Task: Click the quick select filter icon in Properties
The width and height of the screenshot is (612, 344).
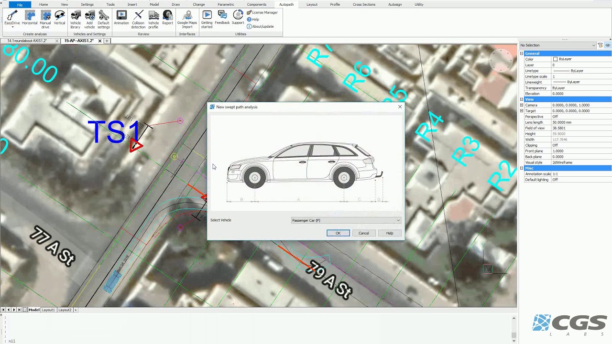Action: 601,45
